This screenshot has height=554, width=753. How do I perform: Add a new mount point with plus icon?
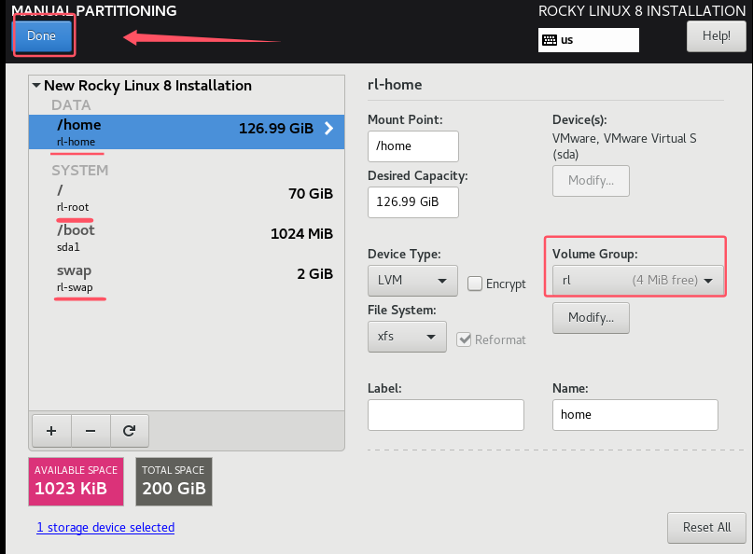click(51, 431)
